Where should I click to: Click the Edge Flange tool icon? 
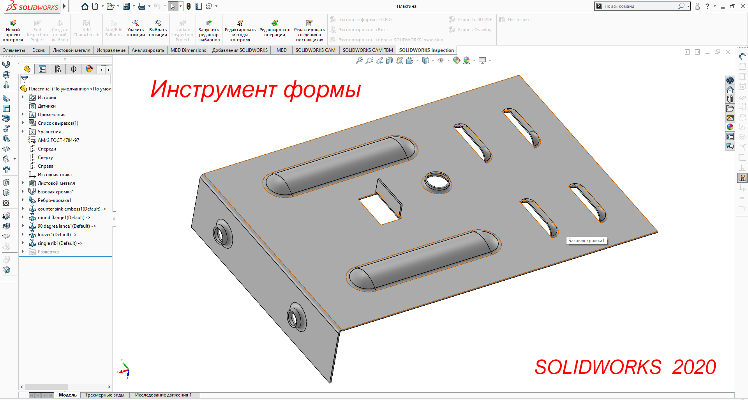(6, 98)
